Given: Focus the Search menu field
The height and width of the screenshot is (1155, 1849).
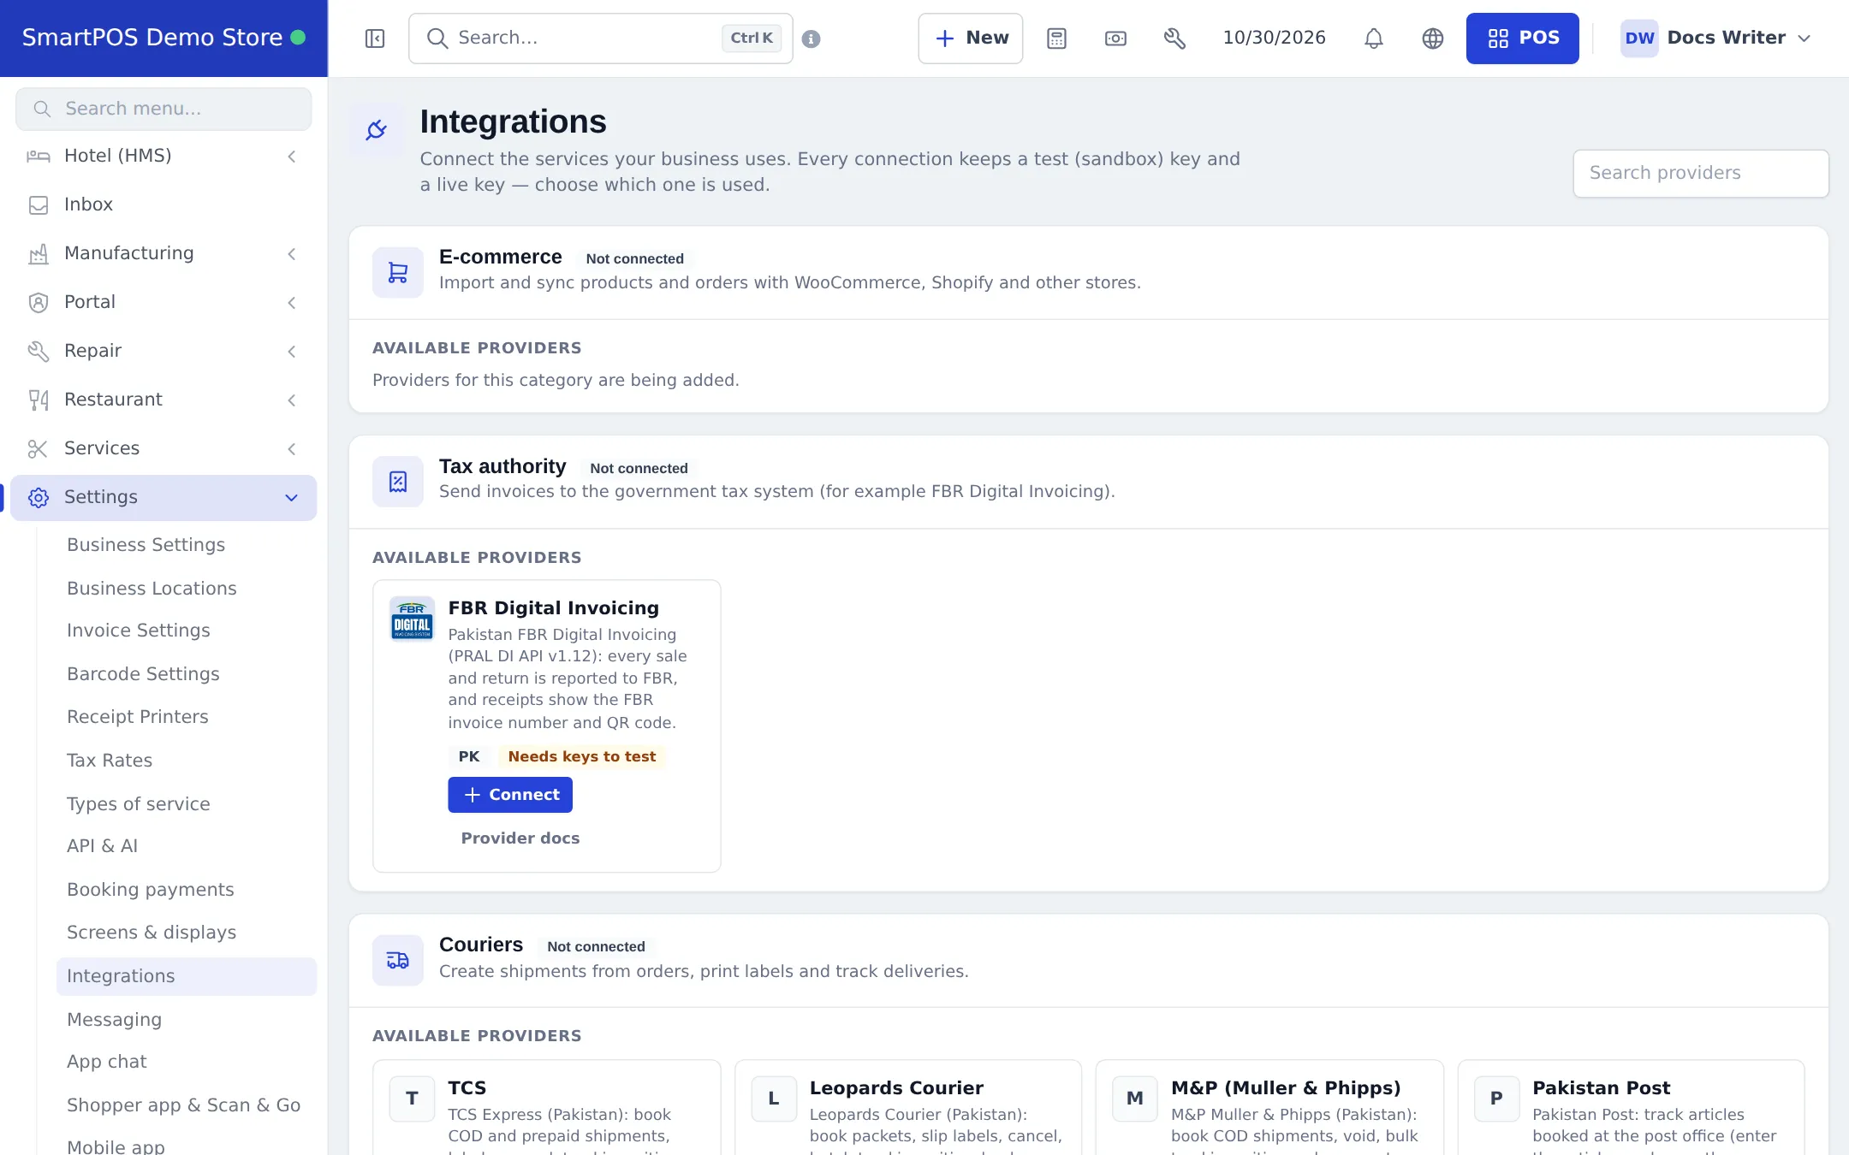Looking at the screenshot, I should click(x=163, y=109).
